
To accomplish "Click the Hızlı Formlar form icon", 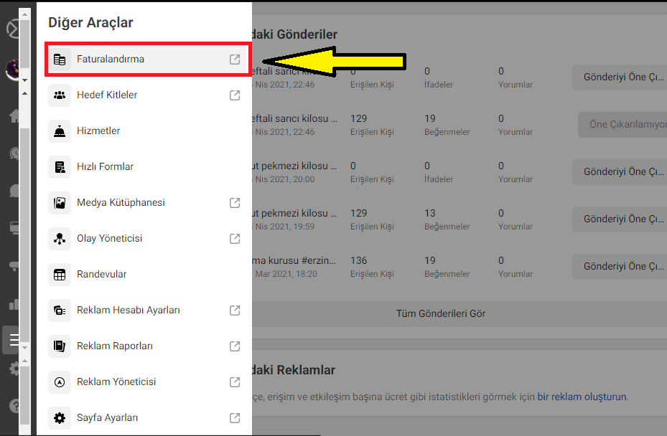I will coord(60,166).
